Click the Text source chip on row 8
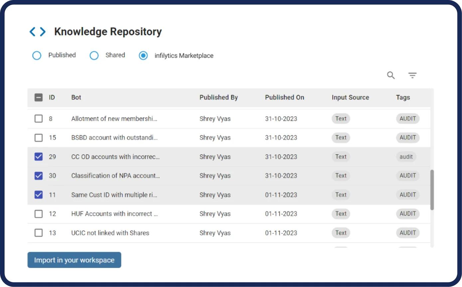Screen dimensions: 462x287 pyautogui.click(x=341, y=118)
